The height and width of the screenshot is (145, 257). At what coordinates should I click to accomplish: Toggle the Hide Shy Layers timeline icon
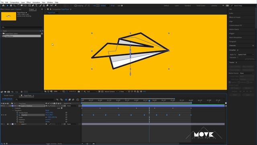pyautogui.click(x=66, y=99)
